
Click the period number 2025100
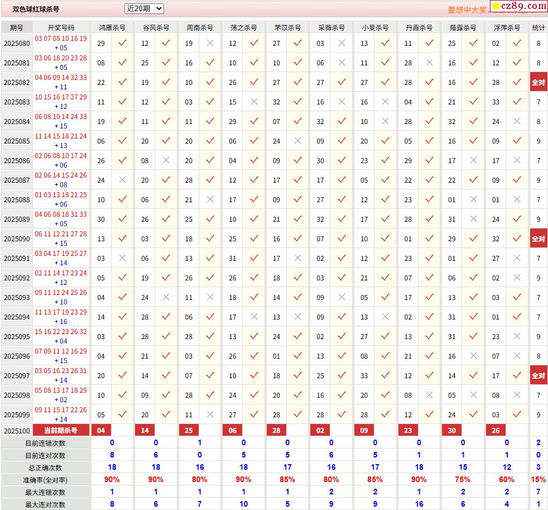click(x=17, y=431)
